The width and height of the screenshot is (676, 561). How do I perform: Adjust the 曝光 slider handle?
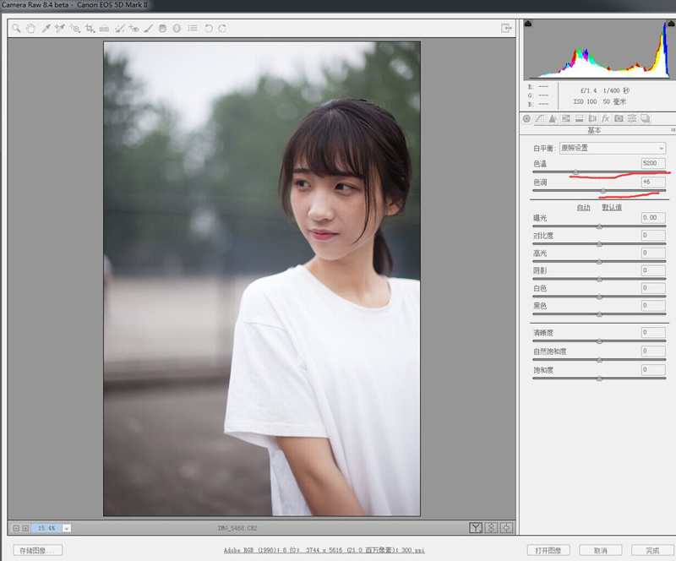pos(599,226)
